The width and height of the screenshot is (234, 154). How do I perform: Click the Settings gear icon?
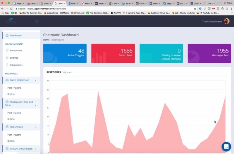point(7,57)
